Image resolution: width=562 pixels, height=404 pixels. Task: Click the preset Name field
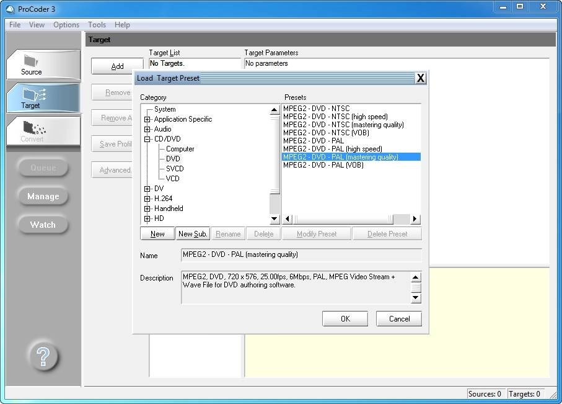tap(301, 254)
